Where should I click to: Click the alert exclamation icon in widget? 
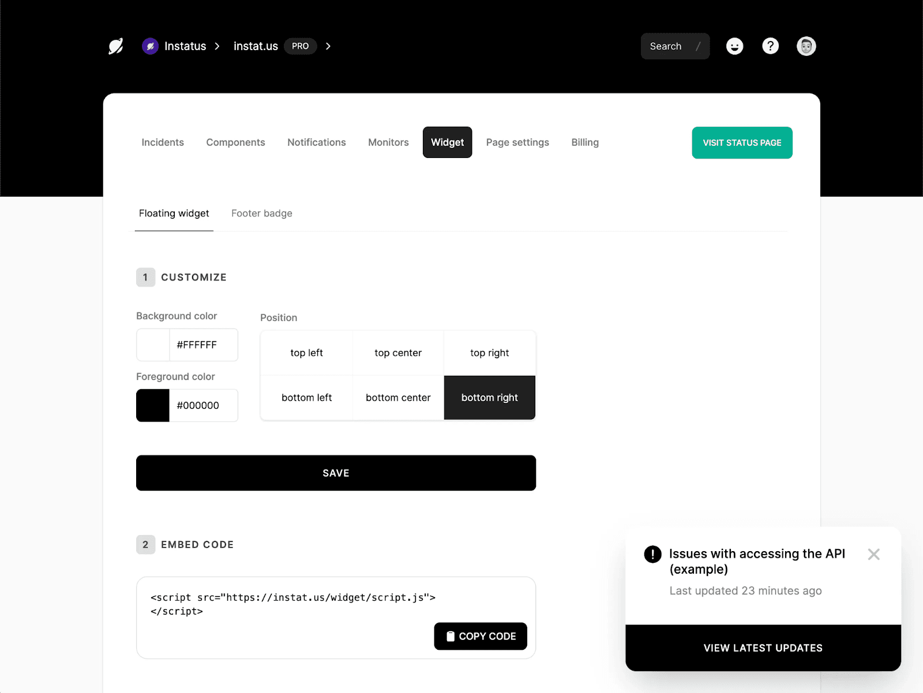pos(652,554)
